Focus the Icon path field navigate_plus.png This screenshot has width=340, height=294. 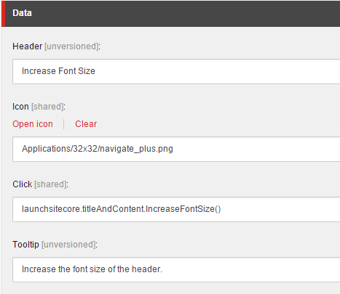point(176,149)
